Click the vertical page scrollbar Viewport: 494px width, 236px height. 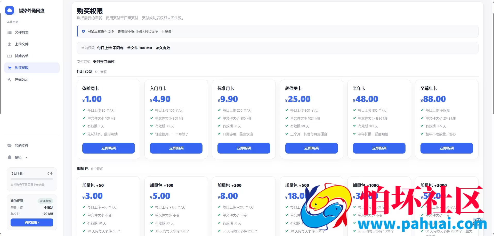pyautogui.click(x=493, y=63)
